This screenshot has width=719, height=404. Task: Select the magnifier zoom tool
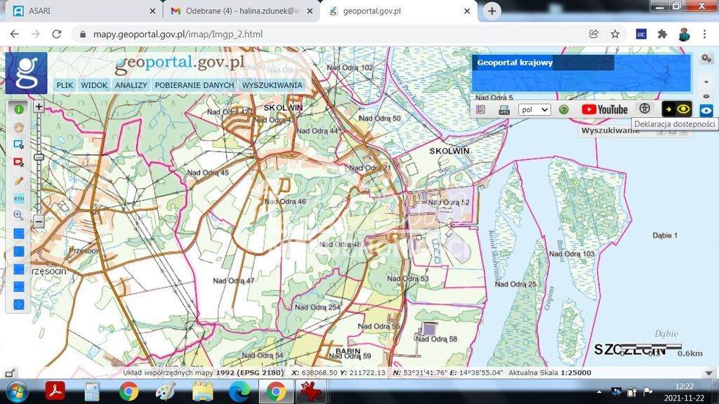point(19,216)
